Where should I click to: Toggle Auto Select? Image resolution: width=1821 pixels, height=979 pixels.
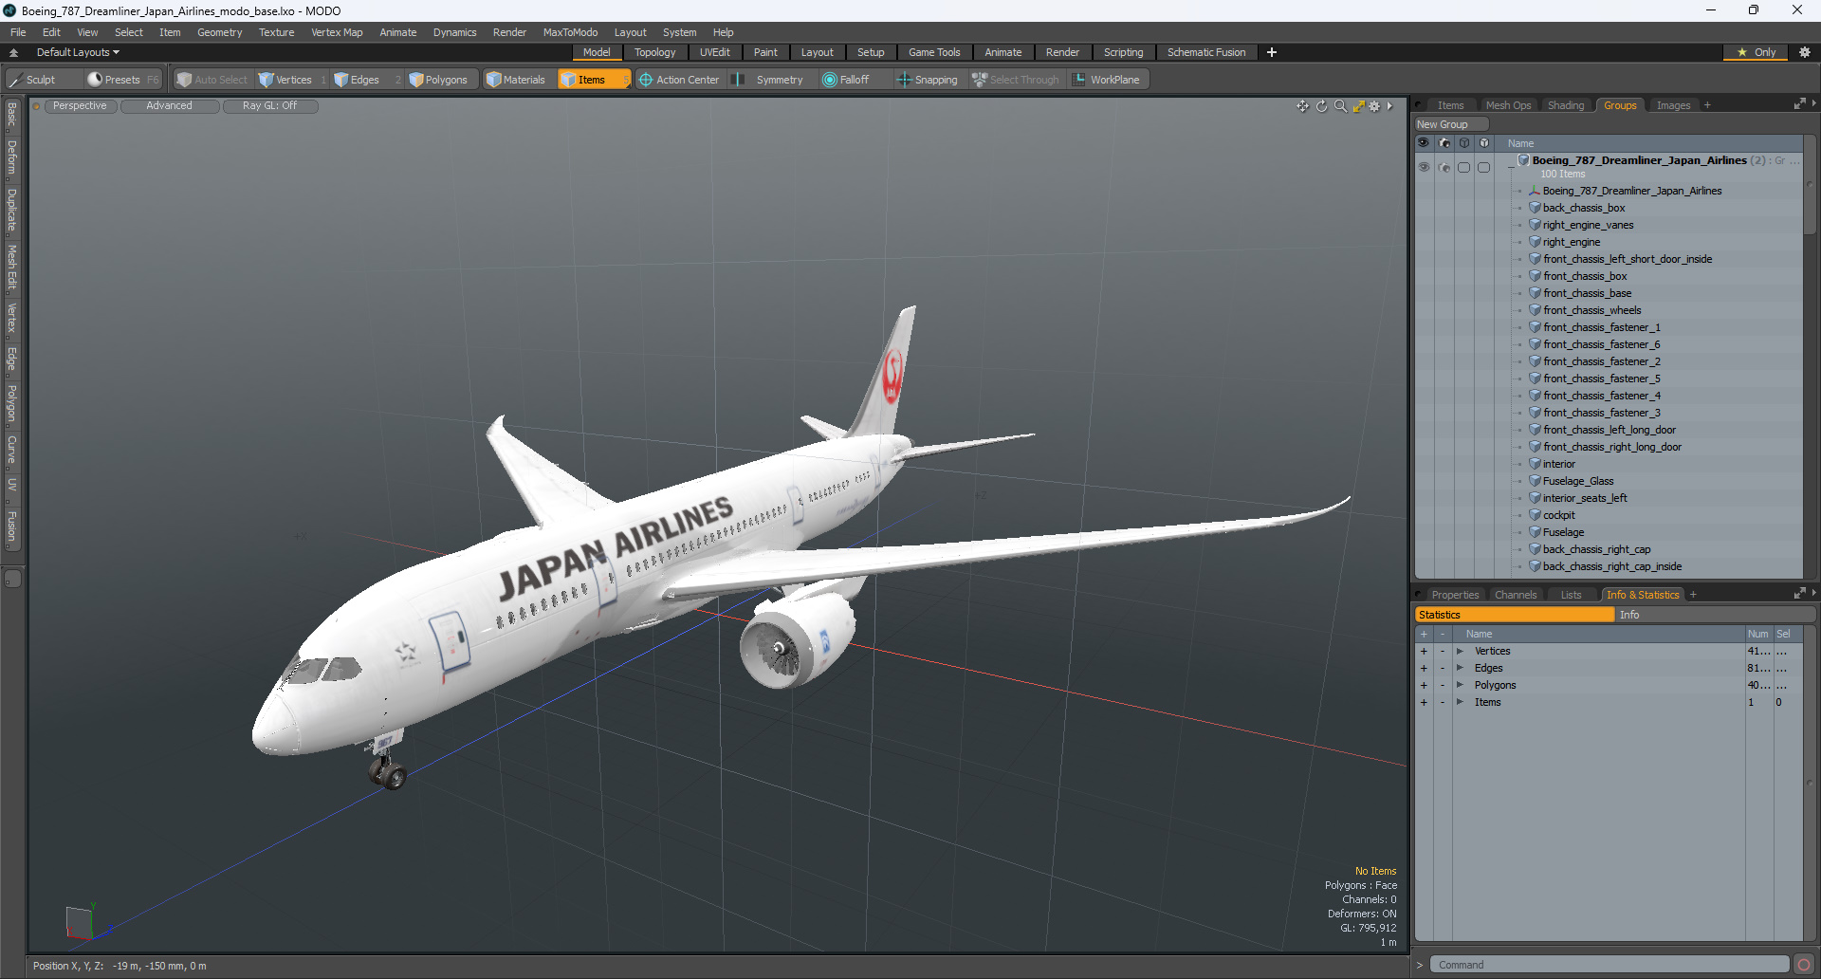(x=212, y=80)
